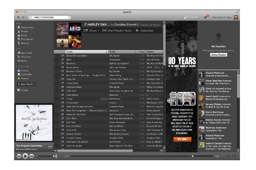Click the navigate back arrow
The width and height of the screenshot is (256, 170).
(x=18, y=17)
